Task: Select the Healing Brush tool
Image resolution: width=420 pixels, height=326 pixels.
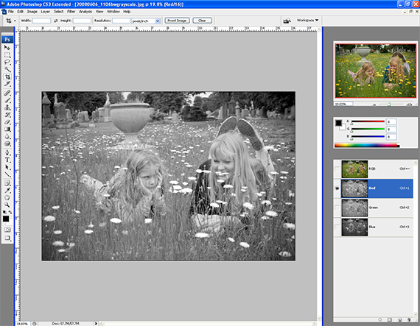Action: [x=7, y=93]
